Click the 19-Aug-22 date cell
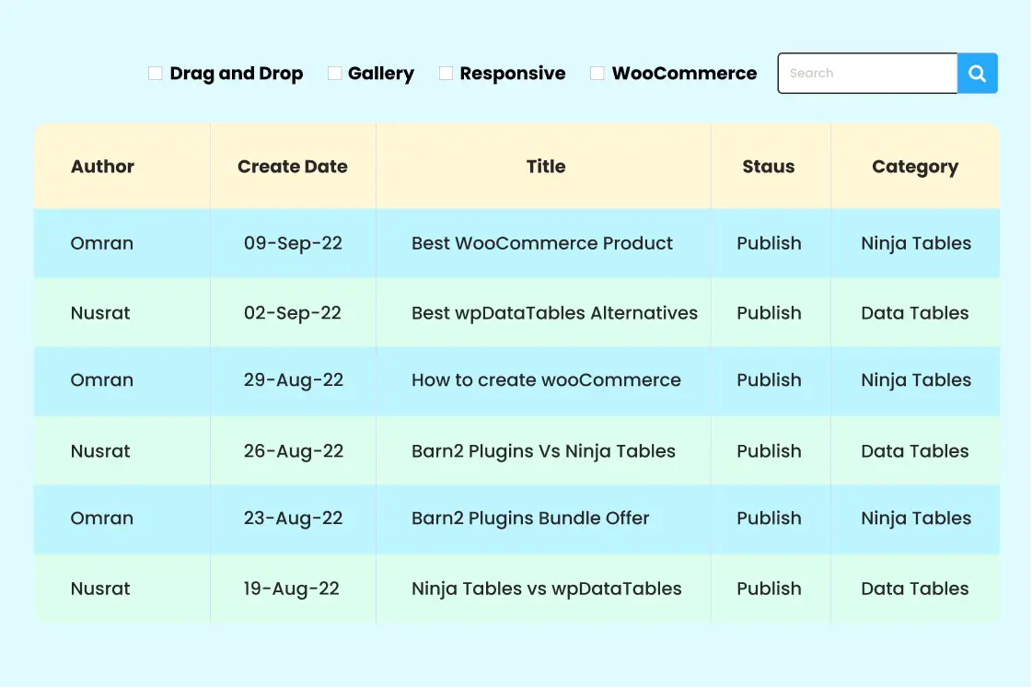1032x688 pixels. point(292,589)
